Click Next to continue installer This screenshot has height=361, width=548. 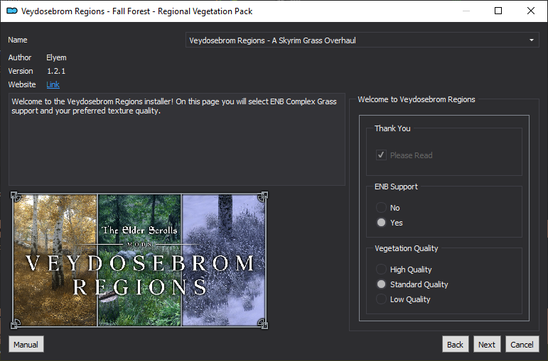coord(487,344)
